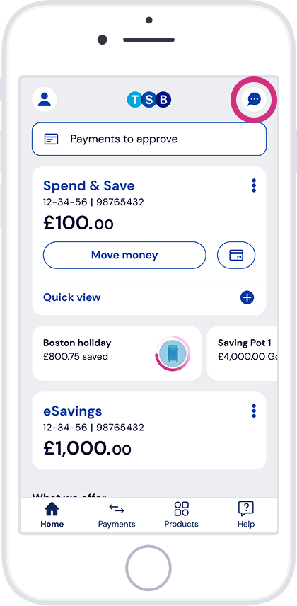297x606 pixels.
Task: Tap the Products grid icon
Action: pyautogui.click(x=181, y=508)
